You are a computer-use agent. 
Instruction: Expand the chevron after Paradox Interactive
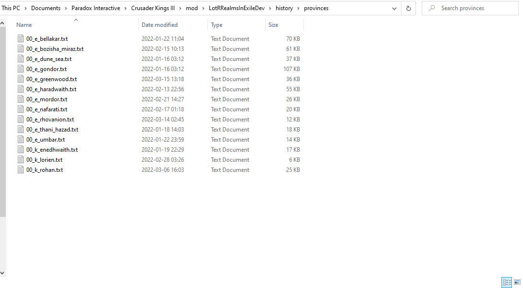click(x=126, y=8)
